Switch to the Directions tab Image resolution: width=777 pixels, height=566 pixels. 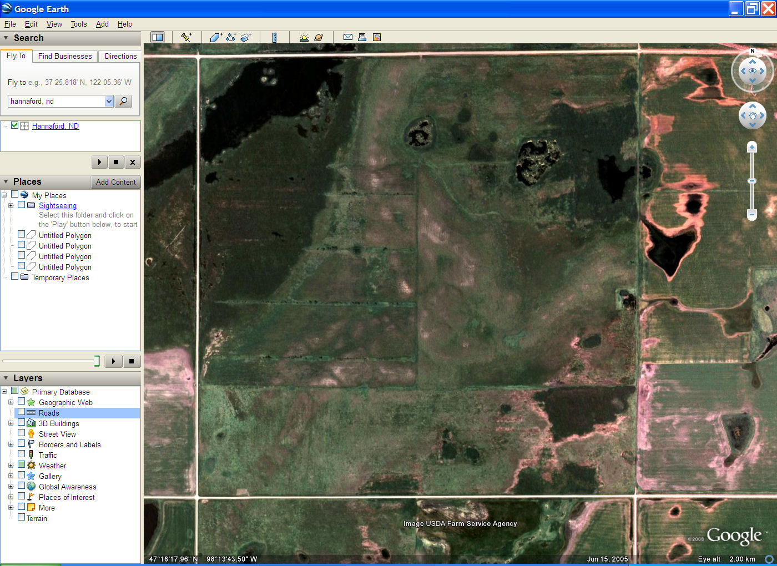tap(120, 56)
